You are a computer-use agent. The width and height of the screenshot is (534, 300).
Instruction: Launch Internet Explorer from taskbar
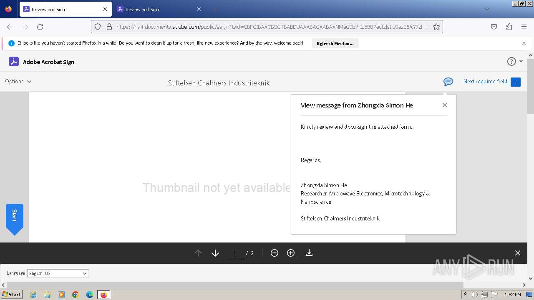pos(33,295)
